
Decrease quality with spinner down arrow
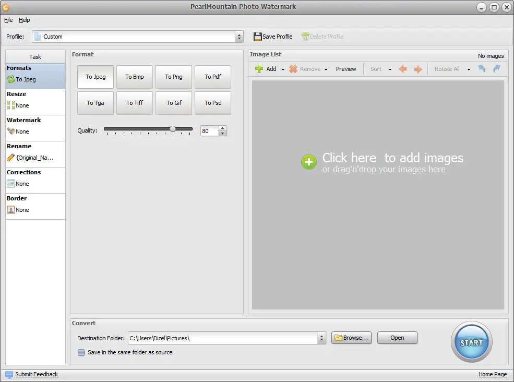click(223, 134)
